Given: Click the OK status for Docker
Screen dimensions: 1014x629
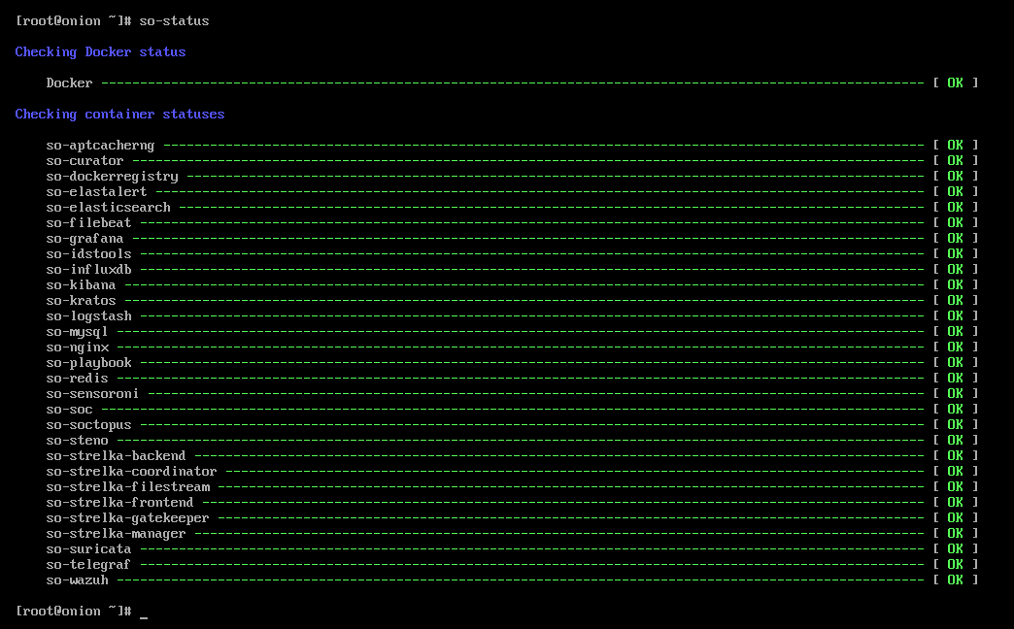Looking at the screenshot, I should [955, 83].
